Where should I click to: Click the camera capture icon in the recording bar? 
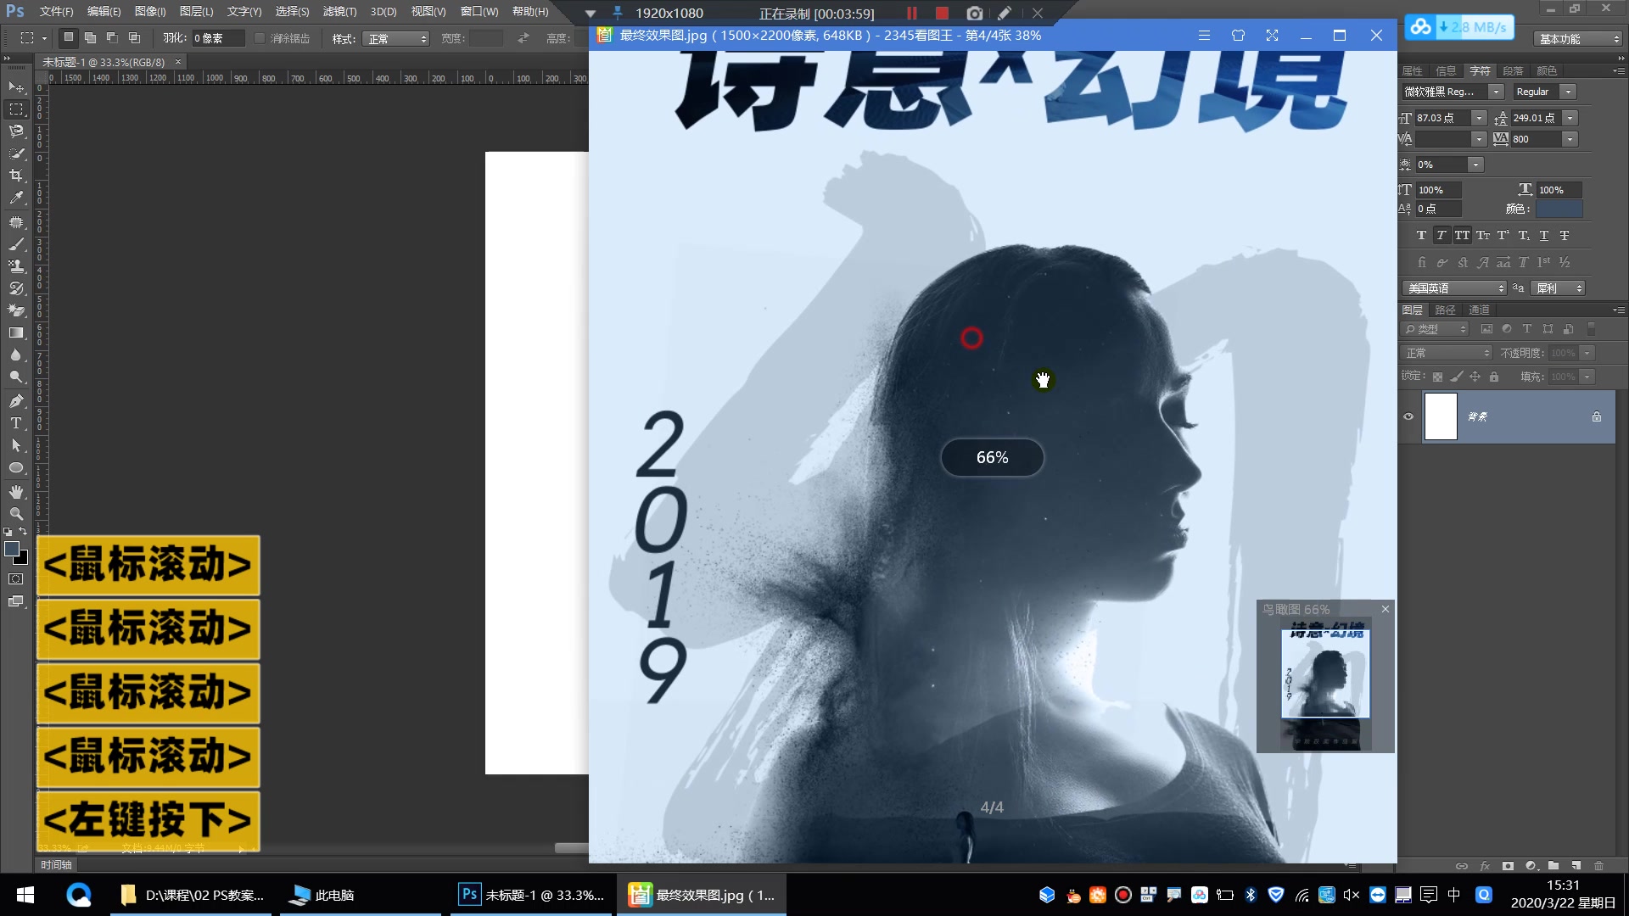click(x=974, y=14)
